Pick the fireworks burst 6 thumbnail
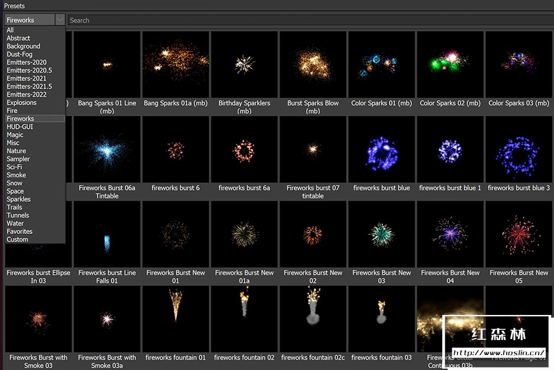554x370 pixels. (176, 149)
